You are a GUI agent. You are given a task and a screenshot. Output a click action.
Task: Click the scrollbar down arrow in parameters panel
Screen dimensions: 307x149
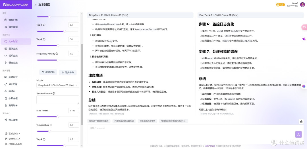(82, 146)
